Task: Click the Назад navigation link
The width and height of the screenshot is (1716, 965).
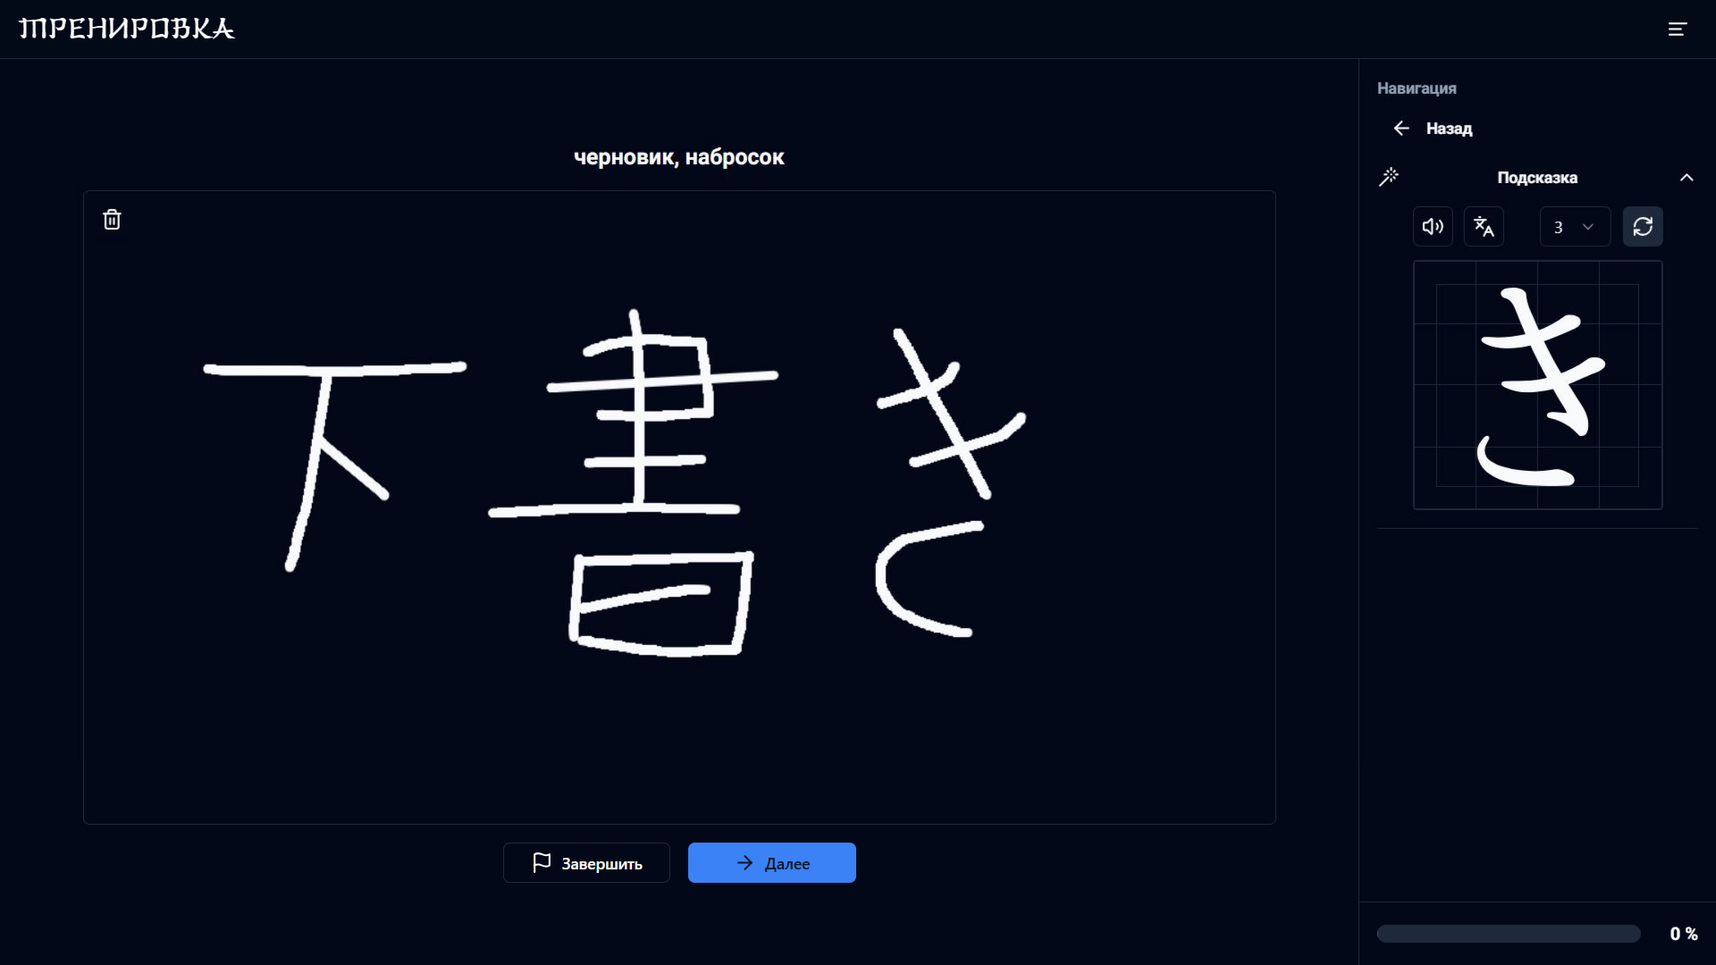Action: (x=1450, y=128)
